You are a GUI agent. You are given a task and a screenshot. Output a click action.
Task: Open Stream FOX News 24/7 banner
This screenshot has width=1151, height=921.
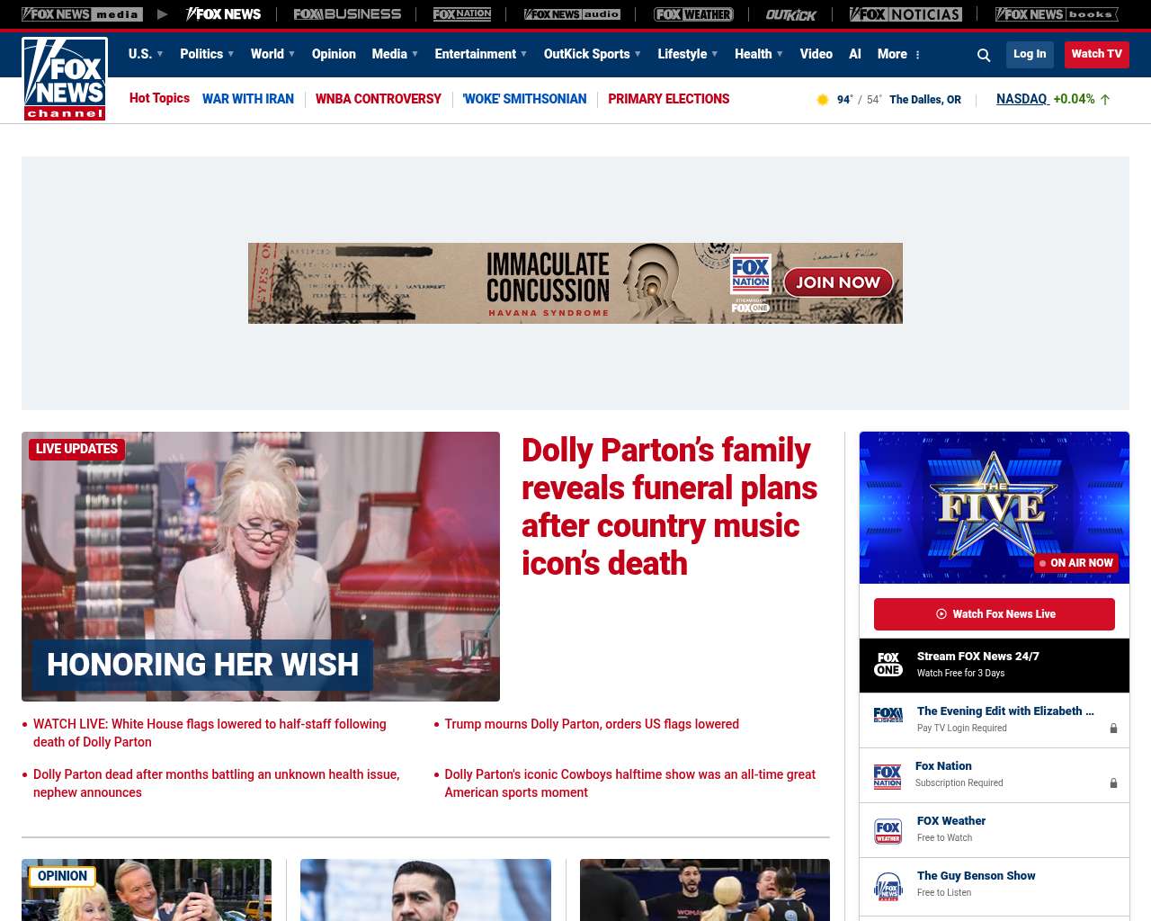[x=995, y=666]
